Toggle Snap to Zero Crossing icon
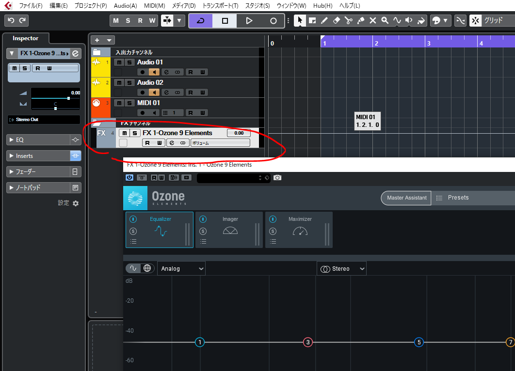Image resolution: width=515 pixels, height=371 pixels. click(460, 21)
